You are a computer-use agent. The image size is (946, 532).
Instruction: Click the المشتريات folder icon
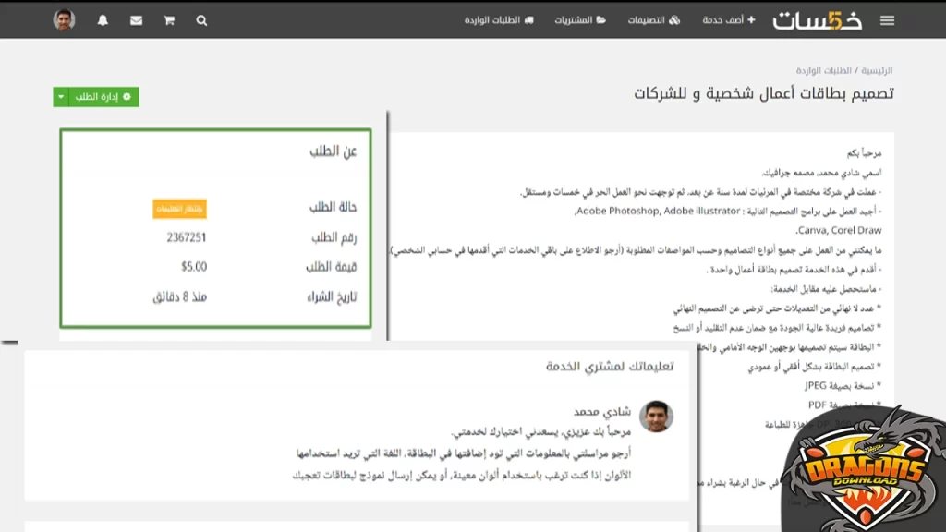(x=600, y=19)
